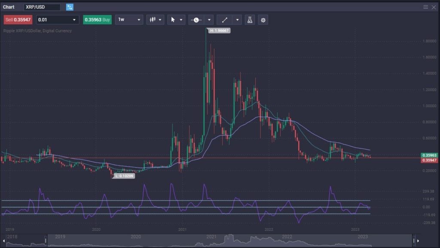440x248 pixels.
Task: Expand the chart type dropdown arrow
Action: point(160,20)
